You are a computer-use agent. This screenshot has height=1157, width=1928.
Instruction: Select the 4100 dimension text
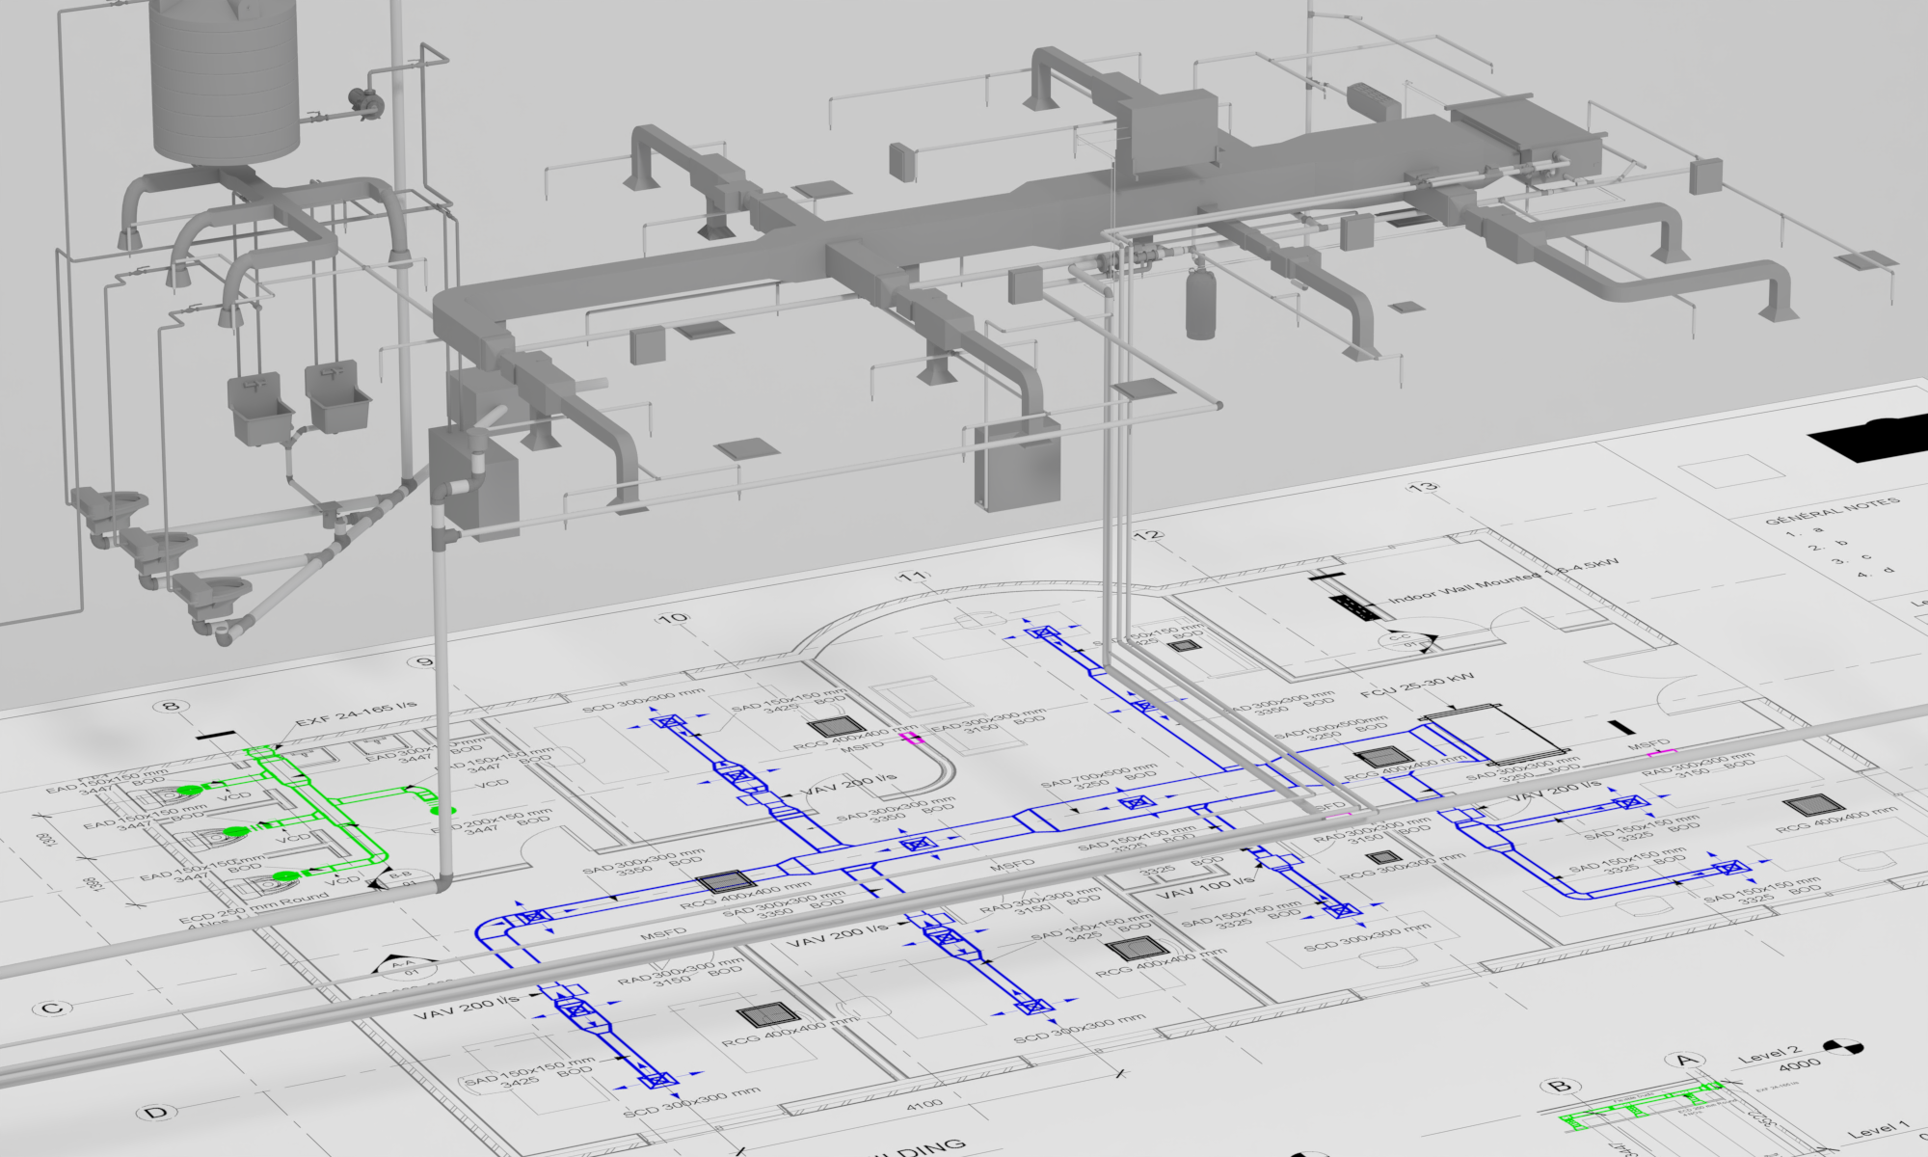(924, 1105)
